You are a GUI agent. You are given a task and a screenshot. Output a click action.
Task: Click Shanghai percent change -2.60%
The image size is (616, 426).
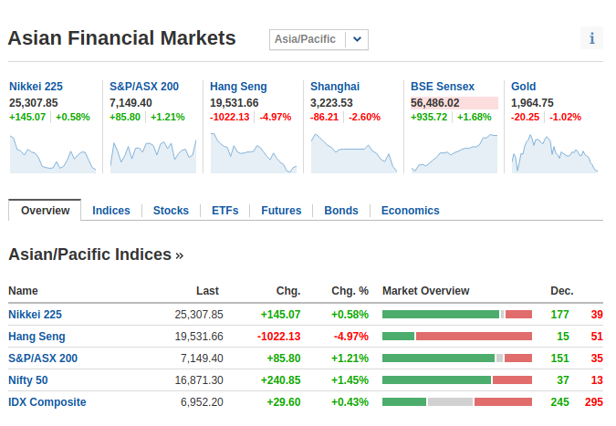[364, 117]
